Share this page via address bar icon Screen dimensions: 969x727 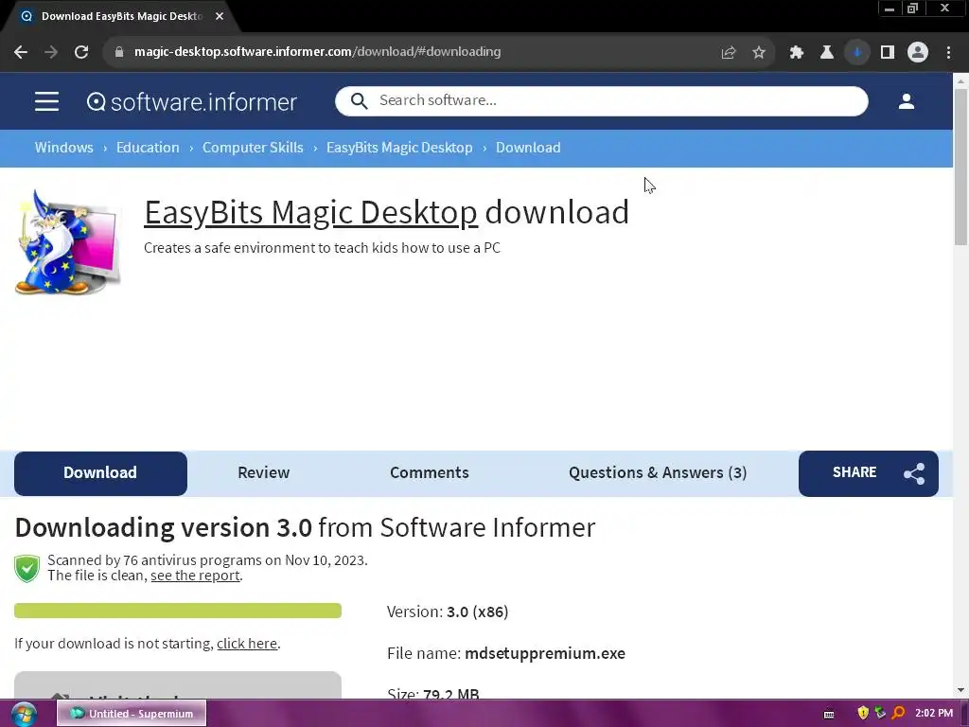729,53
